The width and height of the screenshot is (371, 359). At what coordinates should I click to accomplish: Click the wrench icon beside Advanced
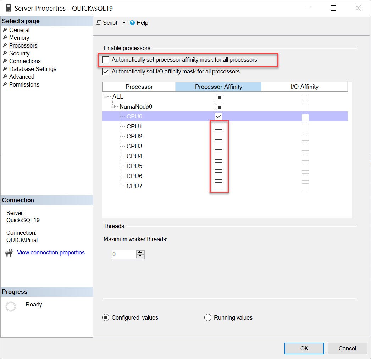pos(5,77)
